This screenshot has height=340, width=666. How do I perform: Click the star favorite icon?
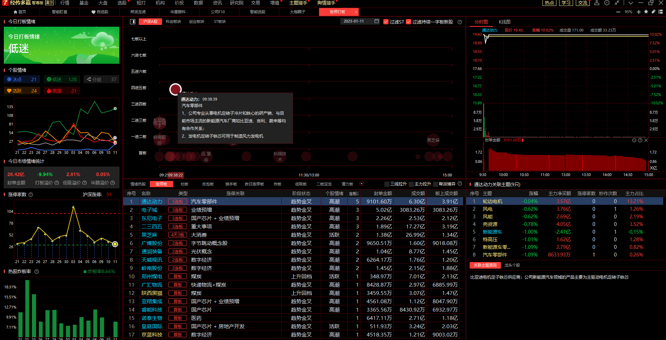click(646, 12)
